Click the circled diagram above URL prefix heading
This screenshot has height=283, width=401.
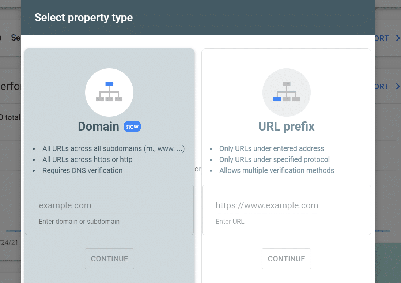pos(286,93)
